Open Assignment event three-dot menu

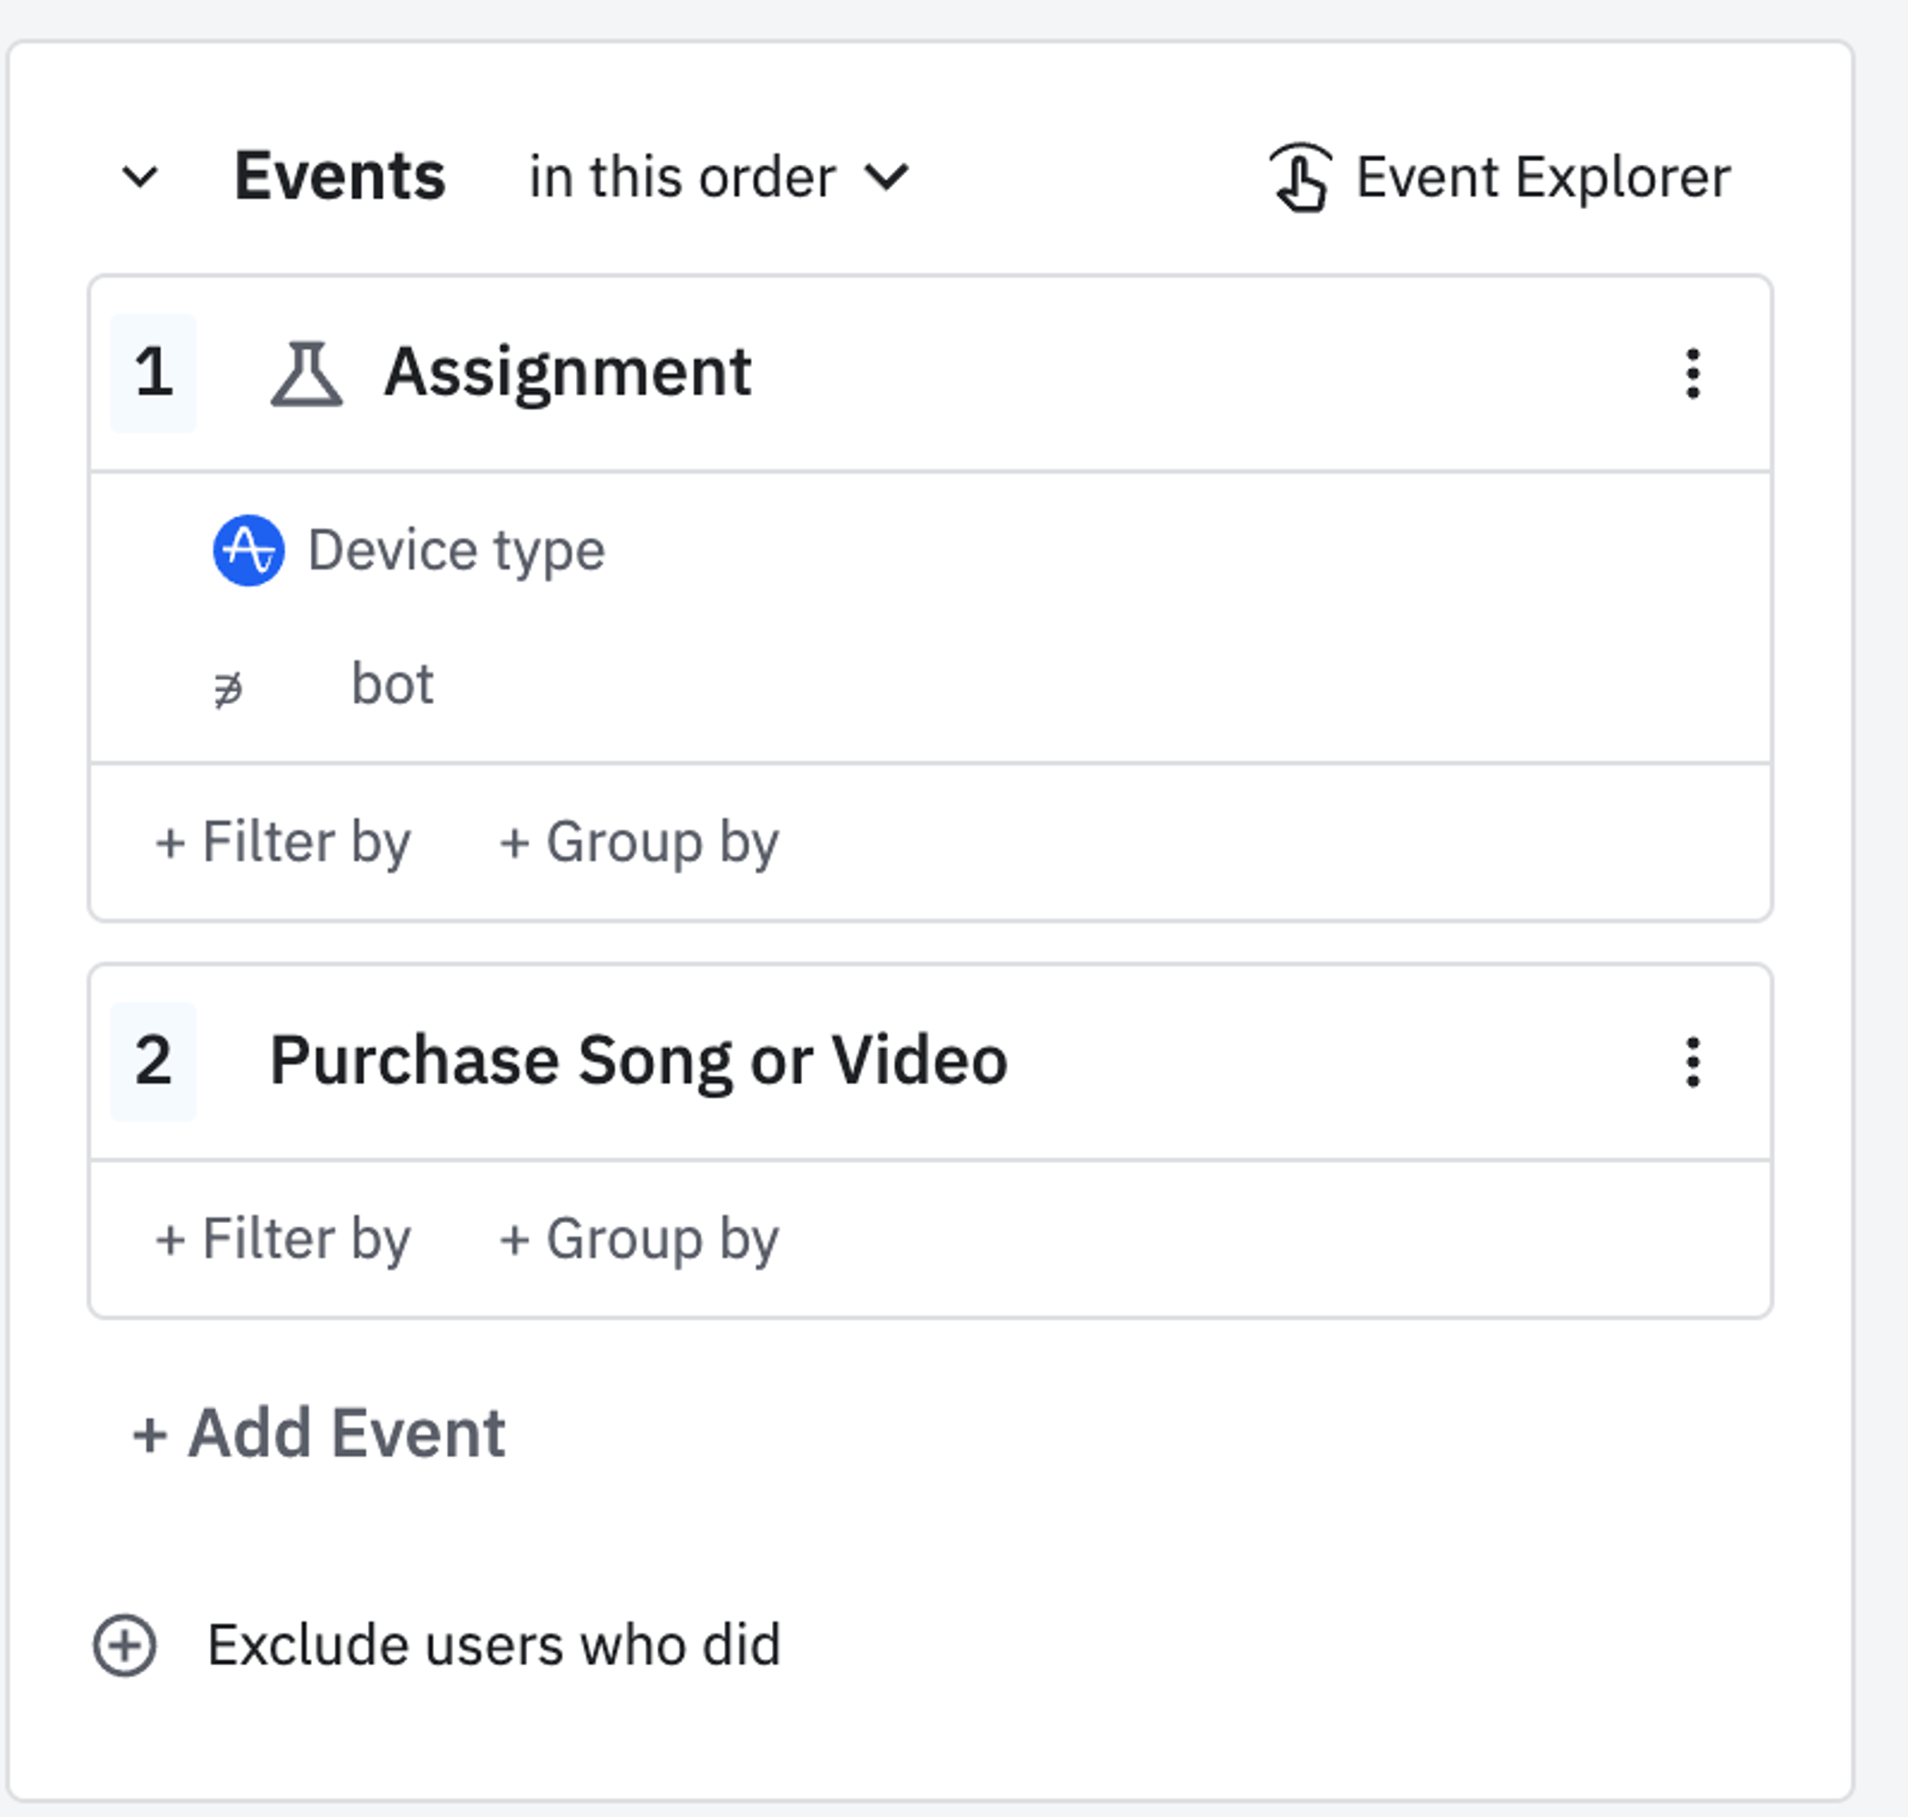click(x=1692, y=373)
